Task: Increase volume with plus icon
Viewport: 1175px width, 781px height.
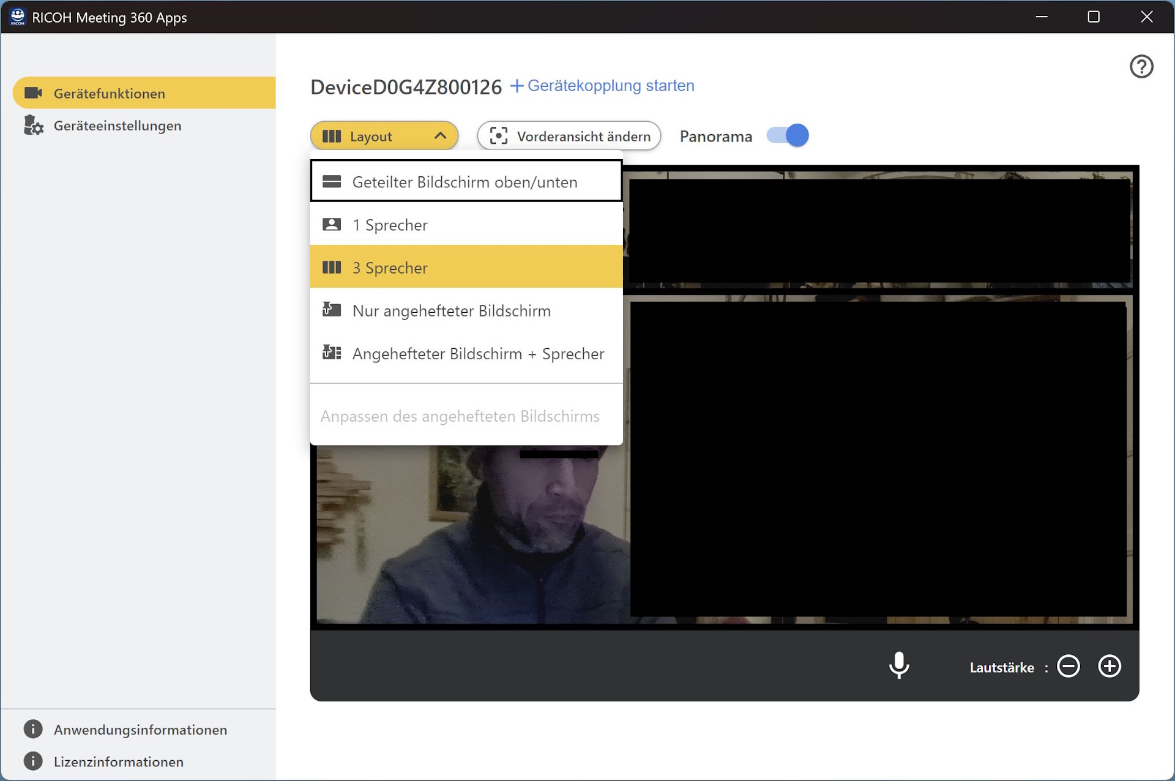Action: coord(1109,666)
